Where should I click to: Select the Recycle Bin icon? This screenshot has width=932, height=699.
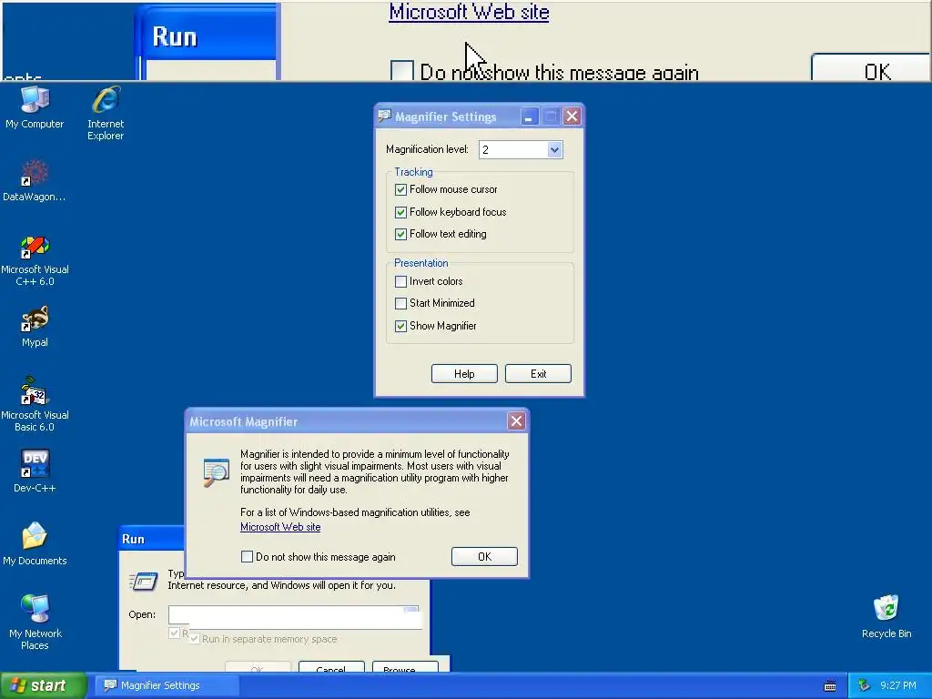point(886,616)
